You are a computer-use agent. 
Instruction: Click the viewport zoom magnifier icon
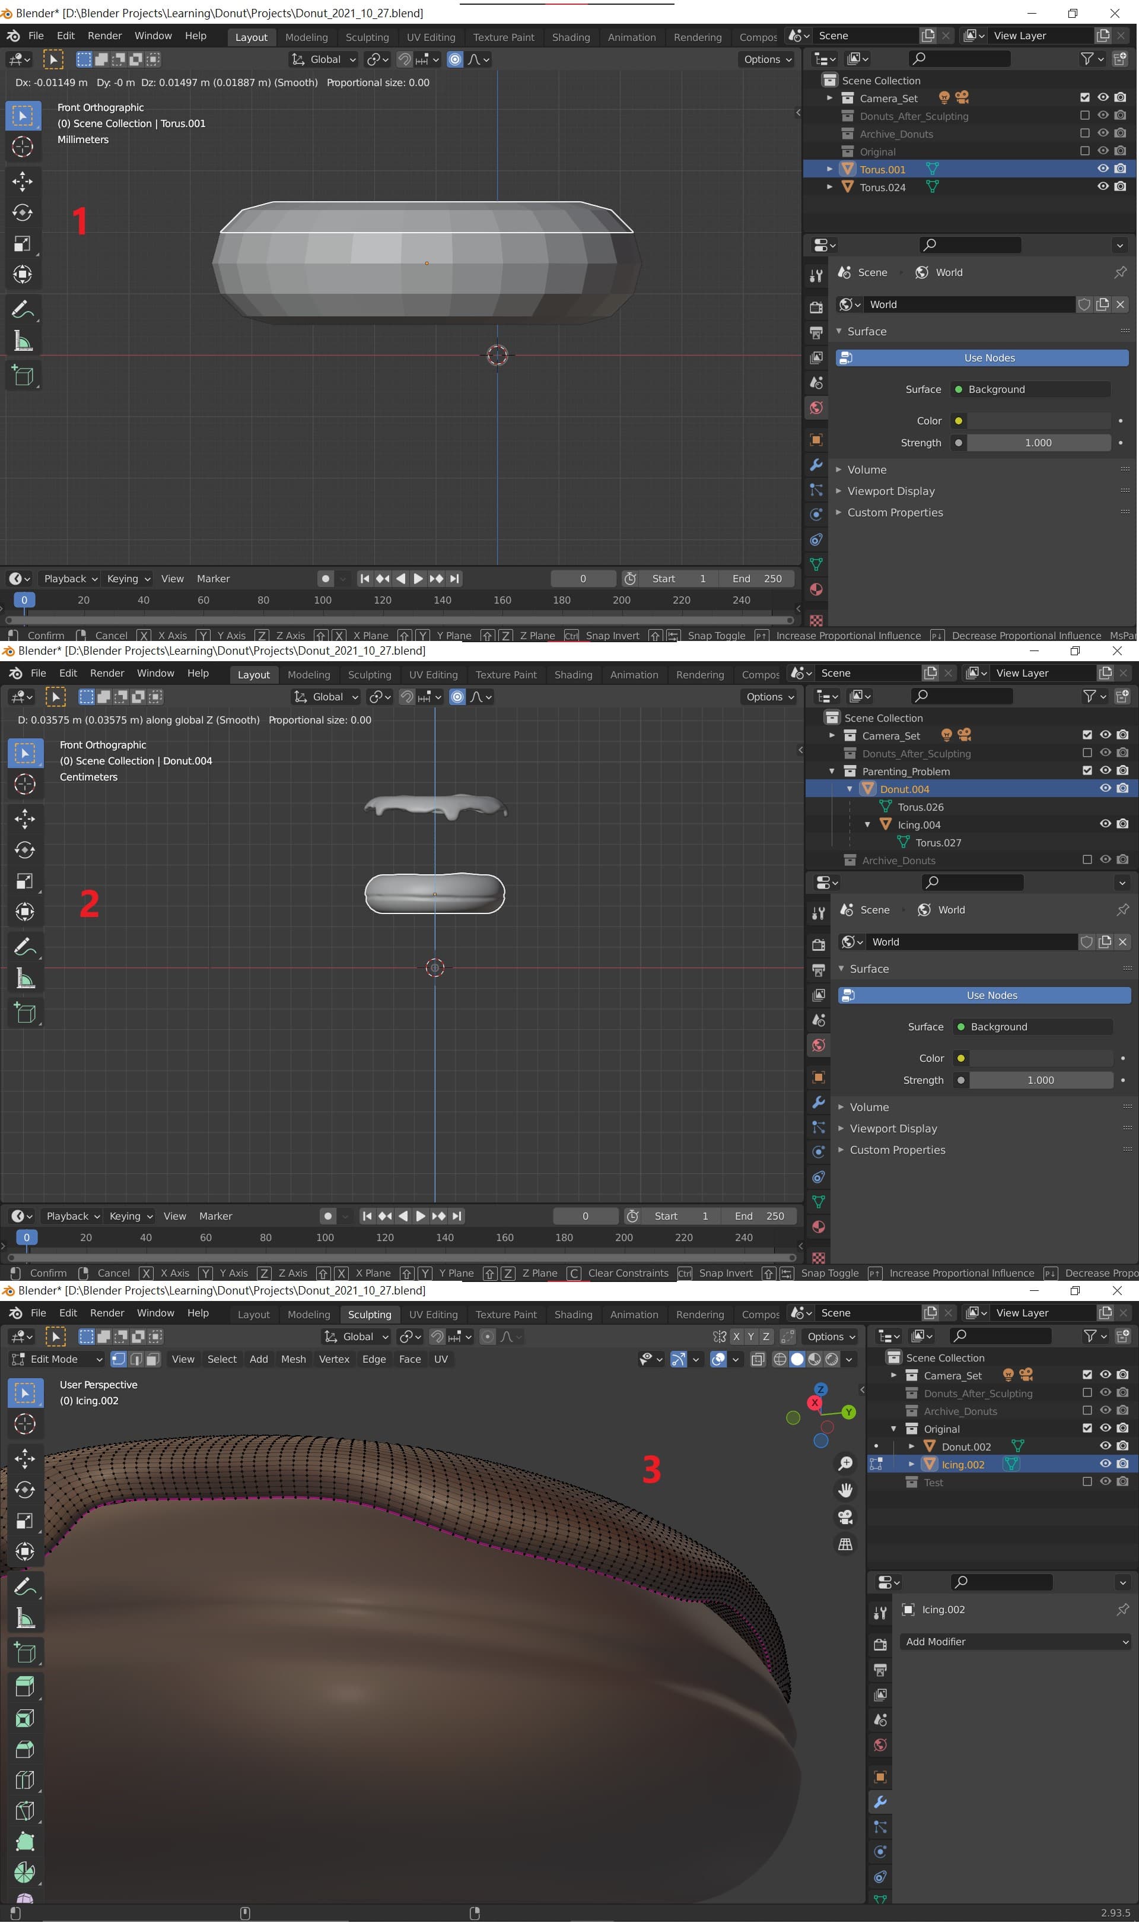[x=845, y=1463]
